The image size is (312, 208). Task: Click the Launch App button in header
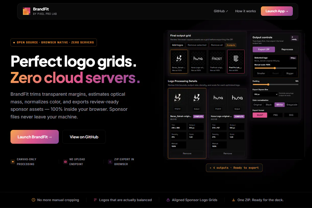click(277, 11)
